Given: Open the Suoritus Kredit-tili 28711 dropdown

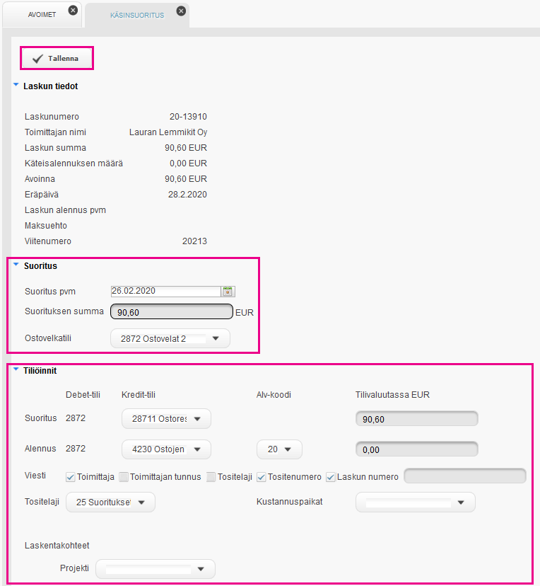Looking at the screenshot, I should pos(166,419).
